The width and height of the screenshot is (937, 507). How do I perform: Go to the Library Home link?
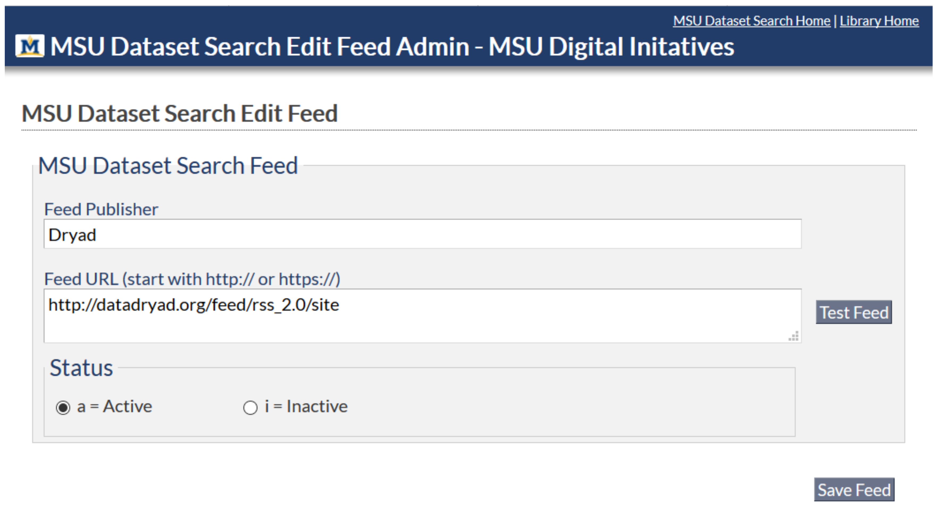(879, 21)
